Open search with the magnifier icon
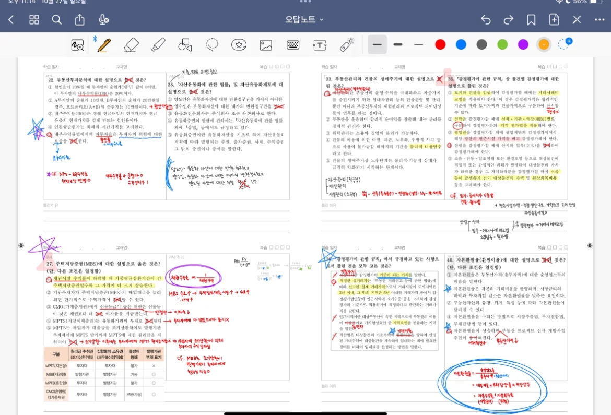This screenshot has width=611, height=415. point(56,19)
